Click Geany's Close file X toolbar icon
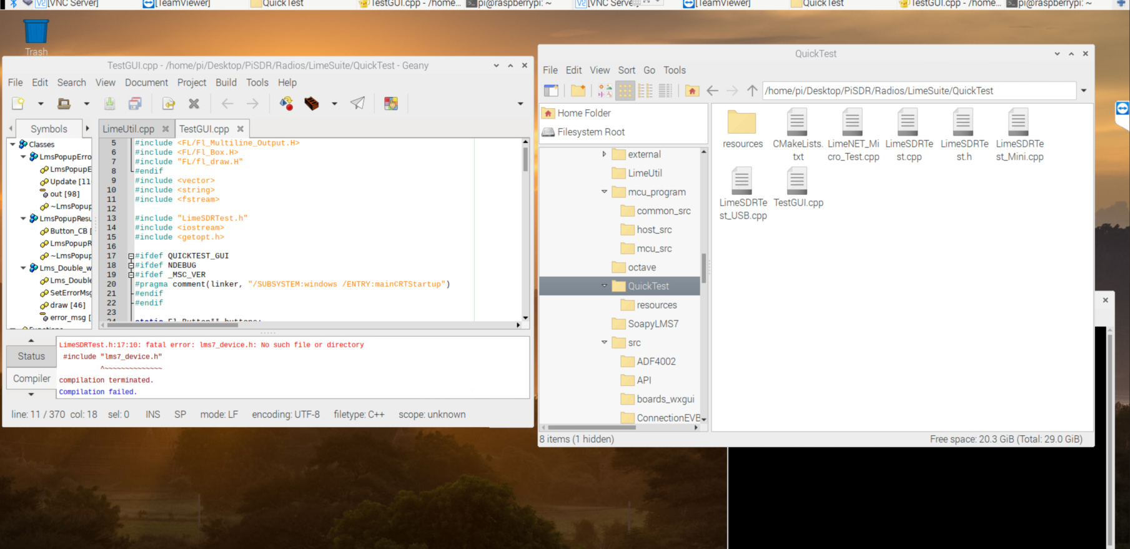Viewport: 1130px width, 549px height. coord(194,104)
